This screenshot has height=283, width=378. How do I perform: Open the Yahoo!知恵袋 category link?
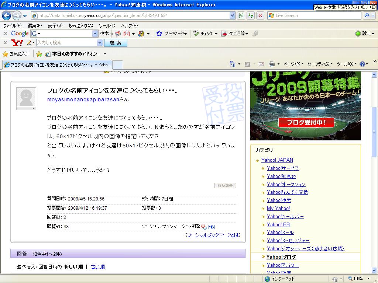281,177
